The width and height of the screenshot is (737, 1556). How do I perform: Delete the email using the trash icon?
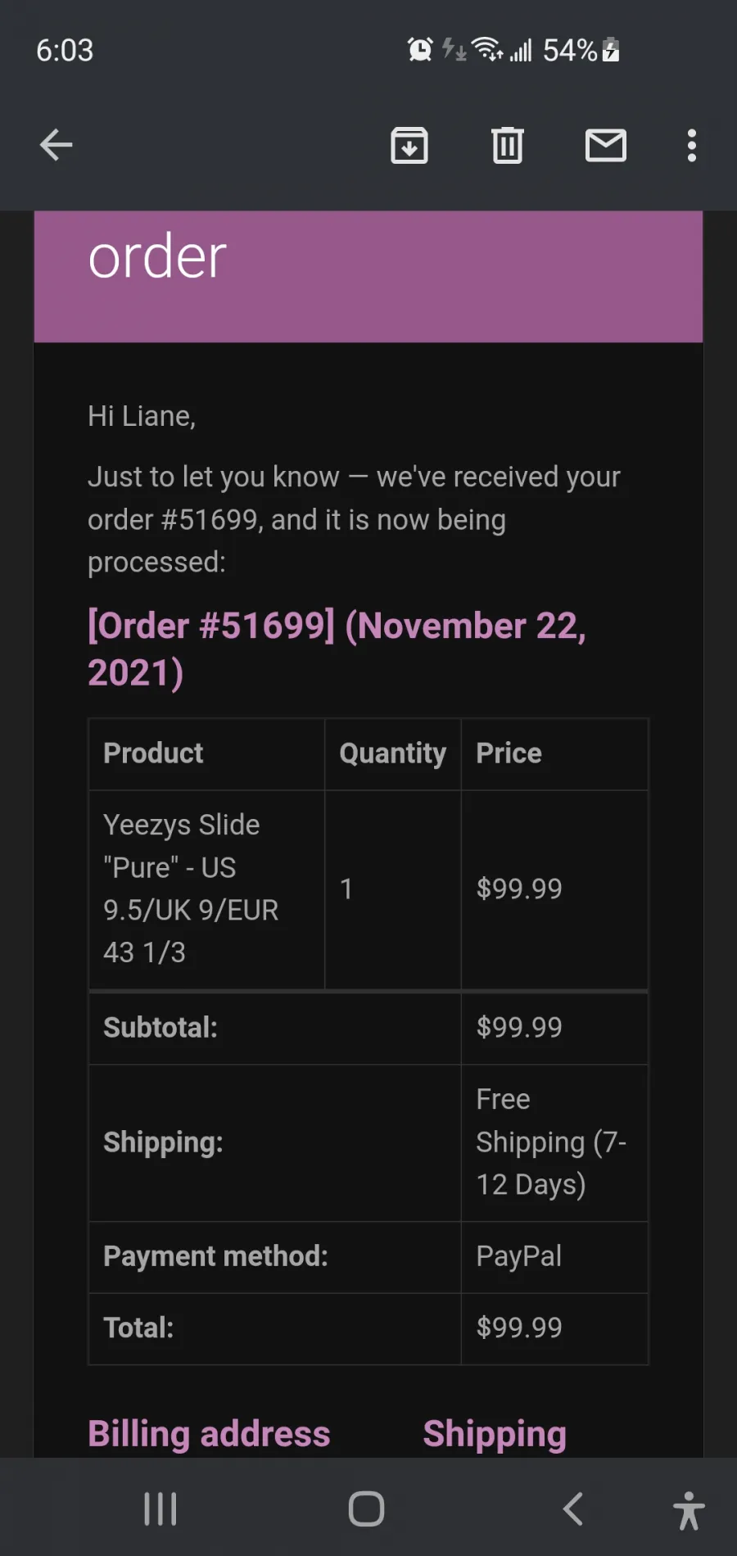tap(508, 146)
